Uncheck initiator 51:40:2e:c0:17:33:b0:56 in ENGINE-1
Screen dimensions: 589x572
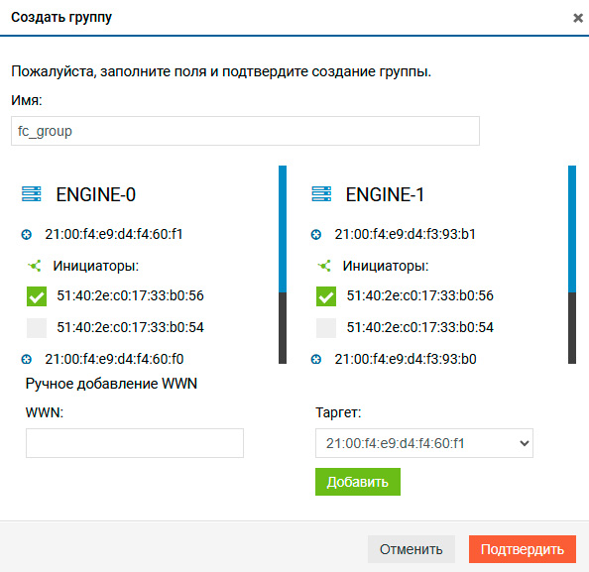click(326, 296)
